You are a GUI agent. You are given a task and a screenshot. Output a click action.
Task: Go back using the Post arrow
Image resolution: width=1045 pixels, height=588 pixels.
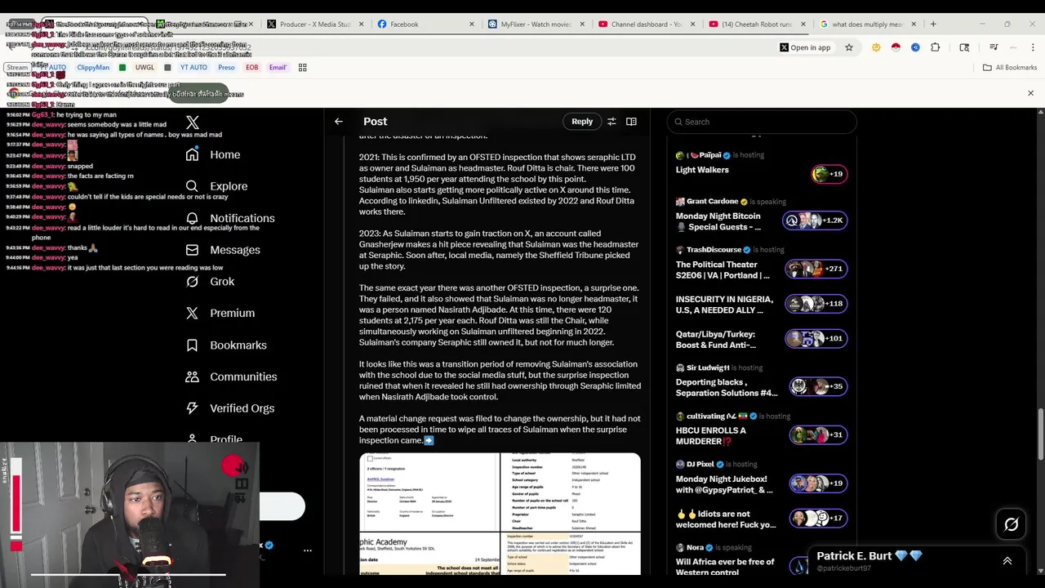click(338, 122)
